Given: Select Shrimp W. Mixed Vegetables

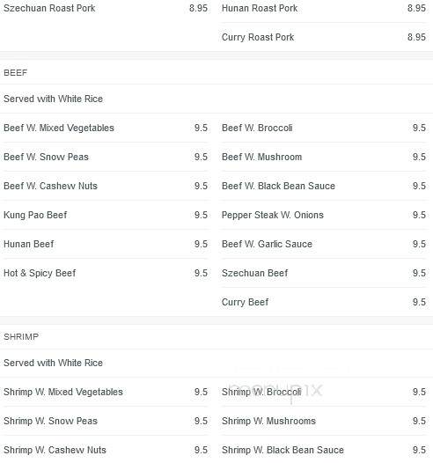Looking at the screenshot, I should click(63, 392).
